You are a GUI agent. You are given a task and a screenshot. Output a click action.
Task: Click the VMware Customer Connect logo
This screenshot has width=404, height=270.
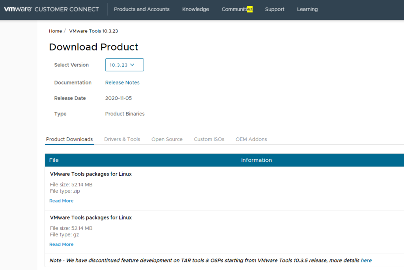coord(52,9)
